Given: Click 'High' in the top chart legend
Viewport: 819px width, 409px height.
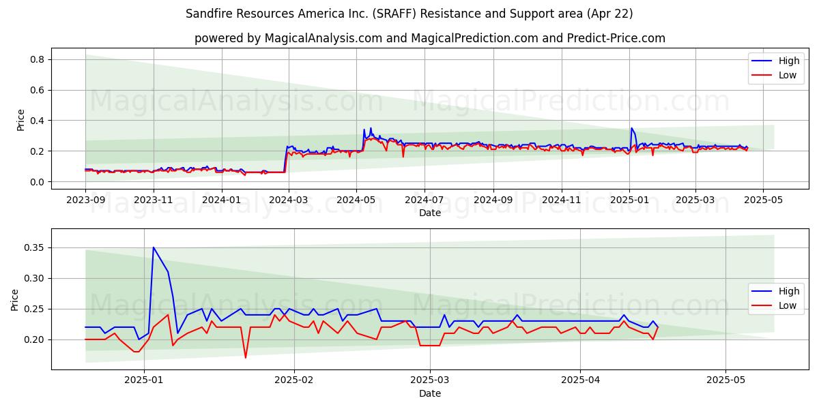Looking at the screenshot, I should 788,61.
